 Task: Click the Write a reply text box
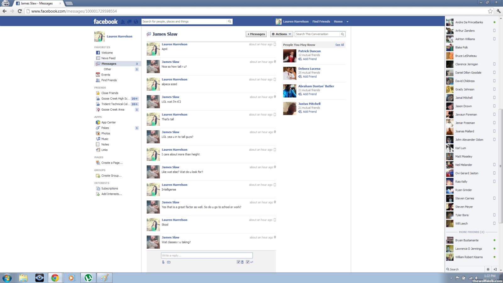[207, 255]
